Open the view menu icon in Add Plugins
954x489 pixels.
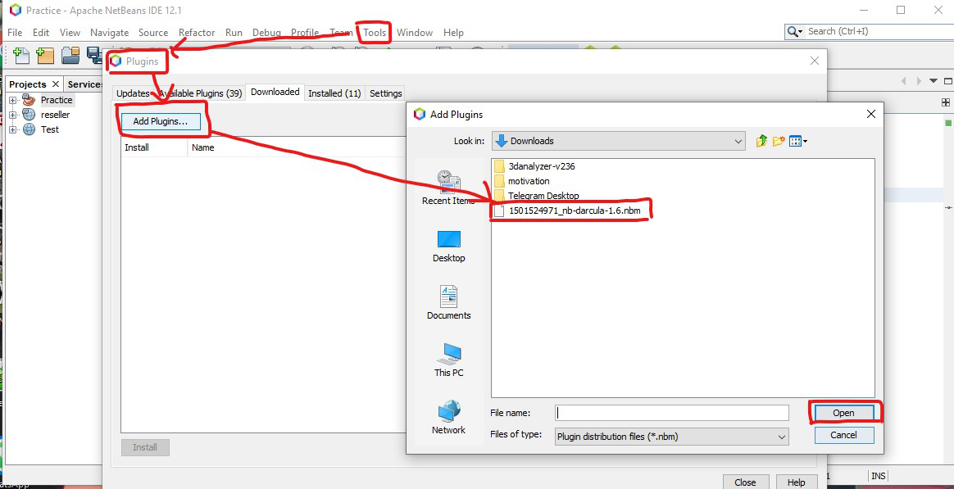798,141
